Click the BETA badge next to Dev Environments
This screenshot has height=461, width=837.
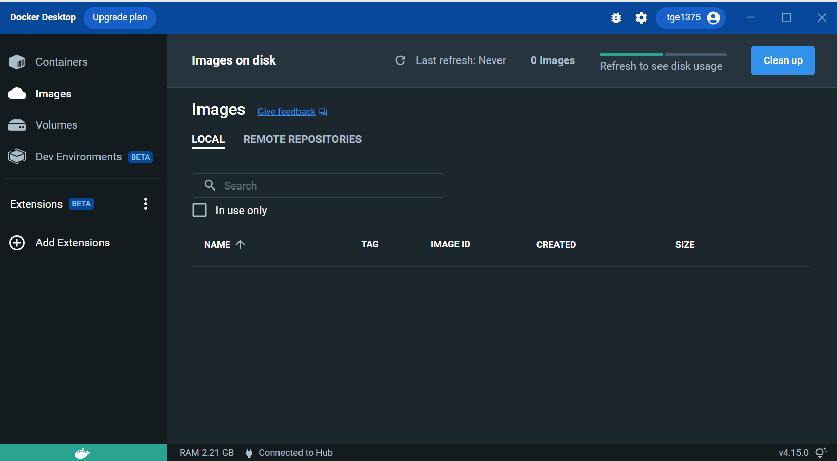coord(141,157)
